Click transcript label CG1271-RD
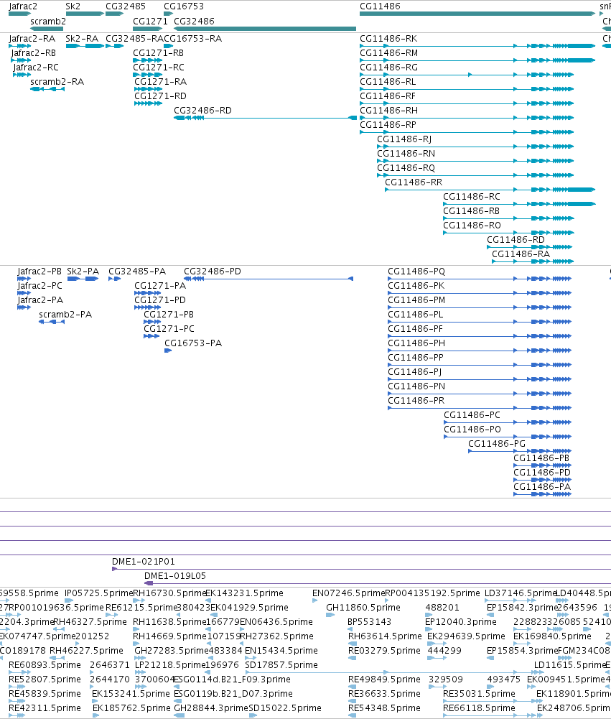 coord(160,96)
